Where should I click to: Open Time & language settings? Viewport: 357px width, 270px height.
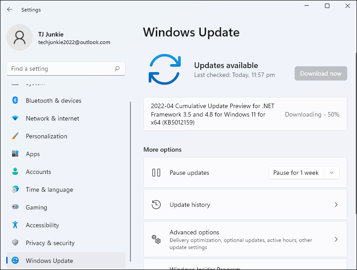tap(66, 189)
